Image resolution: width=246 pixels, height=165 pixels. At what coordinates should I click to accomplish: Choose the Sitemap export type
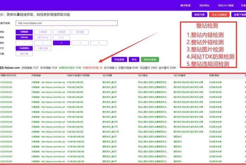tap(24, 38)
